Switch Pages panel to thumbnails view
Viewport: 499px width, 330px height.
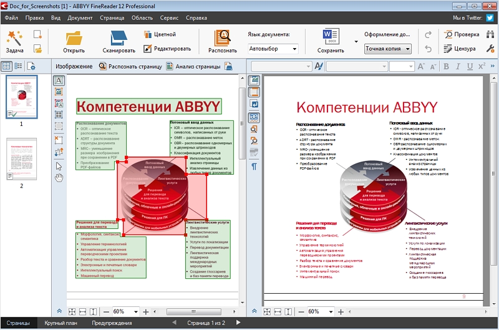pyautogui.click(x=6, y=66)
